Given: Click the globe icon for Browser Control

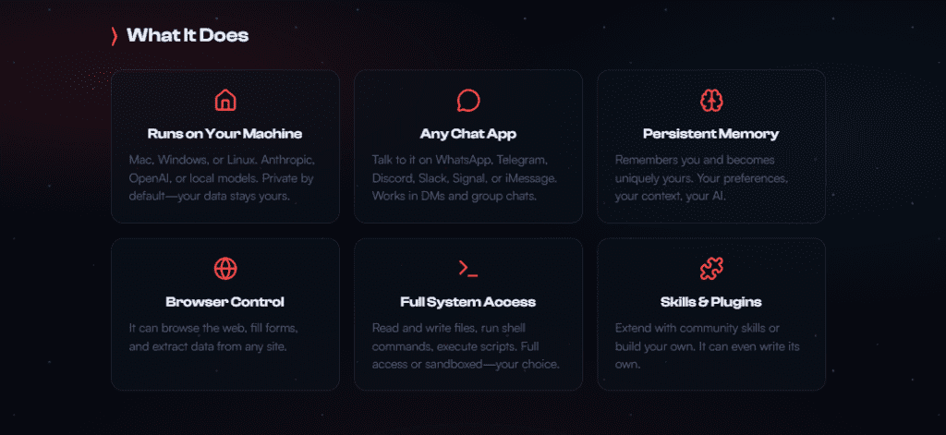Looking at the screenshot, I should point(224,269).
